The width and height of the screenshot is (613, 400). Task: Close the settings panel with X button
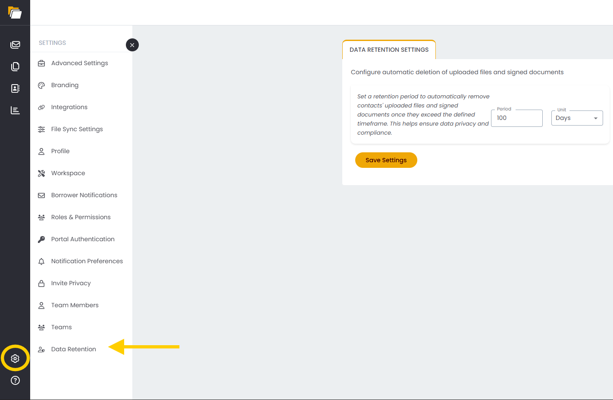tap(132, 45)
